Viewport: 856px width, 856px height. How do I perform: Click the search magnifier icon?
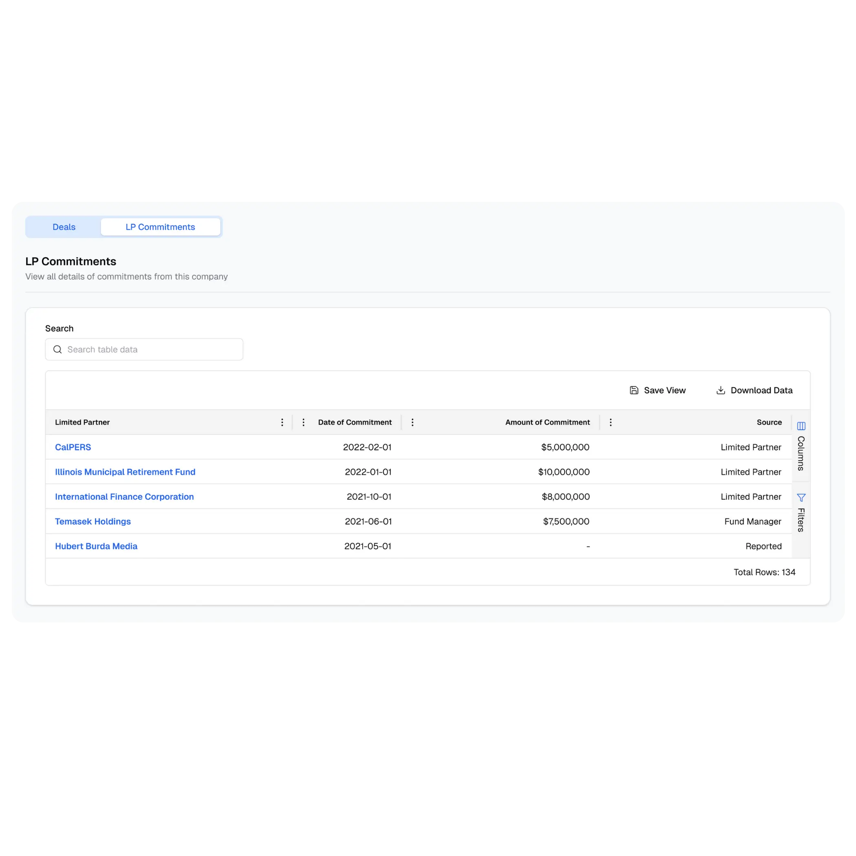pos(57,350)
